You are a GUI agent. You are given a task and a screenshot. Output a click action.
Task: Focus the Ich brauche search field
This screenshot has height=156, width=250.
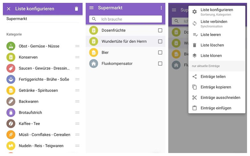point(125,19)
